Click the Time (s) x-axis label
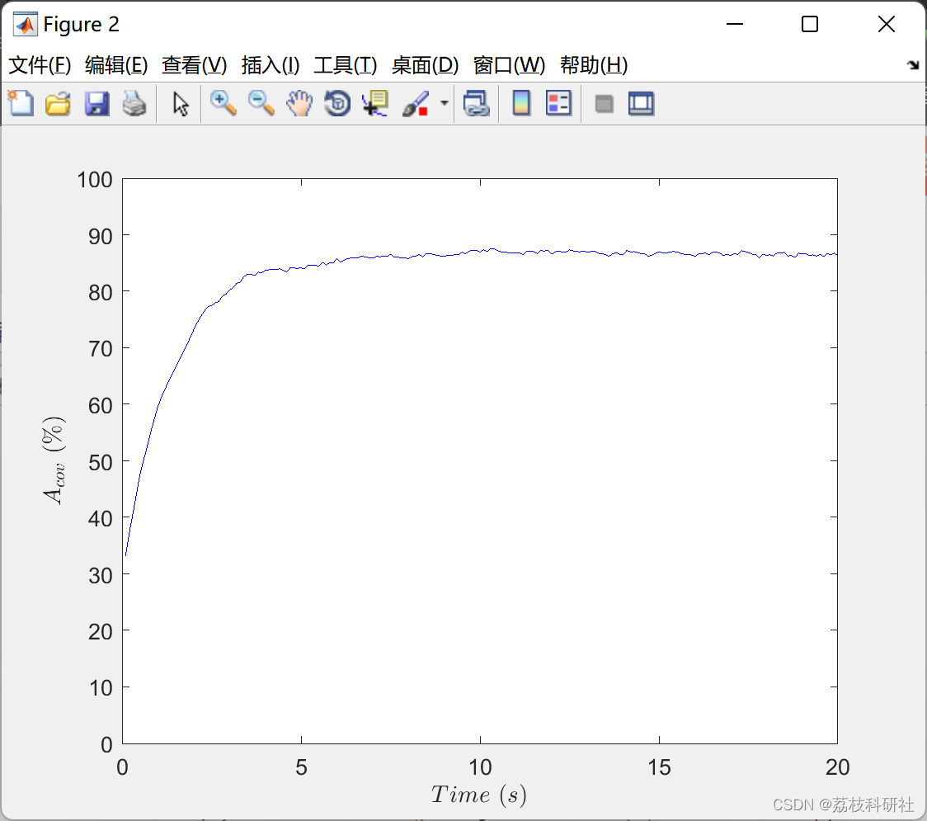This screenshot has height=821, width=927. click(478, 795)
